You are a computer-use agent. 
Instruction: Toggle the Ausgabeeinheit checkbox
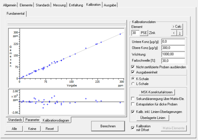click(x=133, y=72)
